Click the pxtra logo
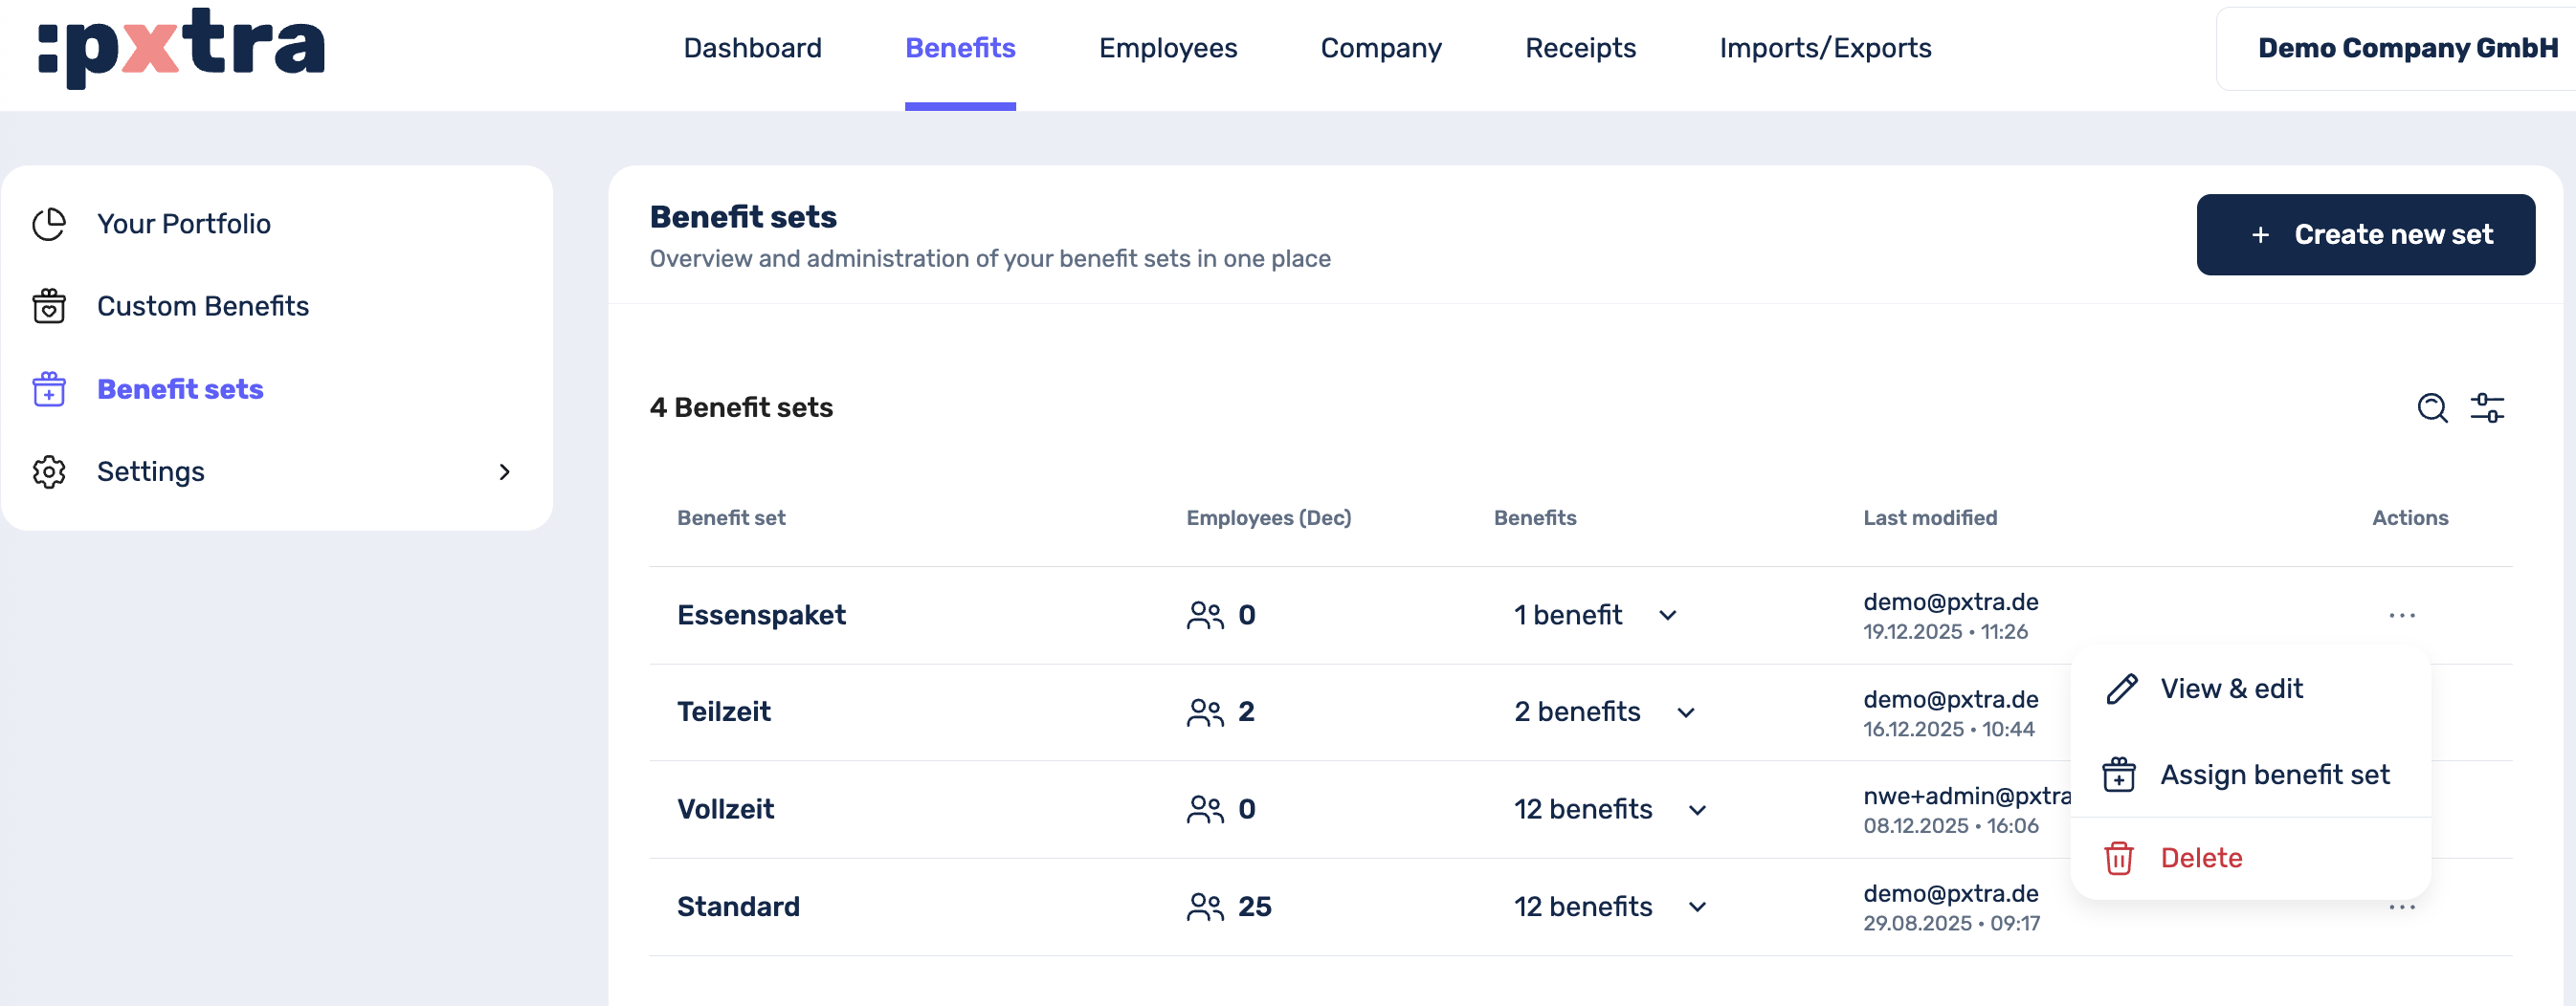Viewport: 2576px width, 1006px height. tap(181, 47)
